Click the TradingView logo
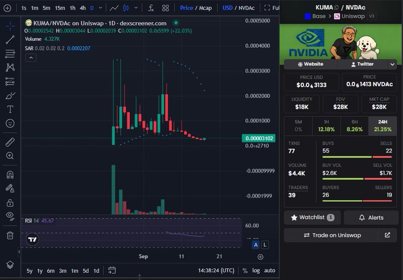 pyautogui.click(x=33, y=240)
